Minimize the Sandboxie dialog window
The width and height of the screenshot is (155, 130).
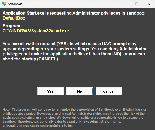(x=125, y=4)
